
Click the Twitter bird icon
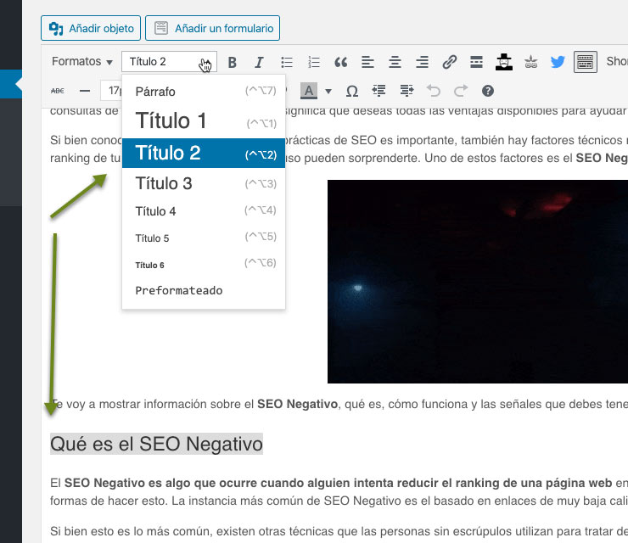click(x=558, y=62)
